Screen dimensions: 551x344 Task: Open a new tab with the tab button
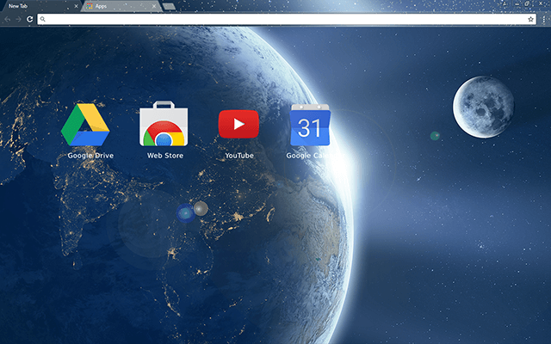pyautogui.click(x=169, y=7)
